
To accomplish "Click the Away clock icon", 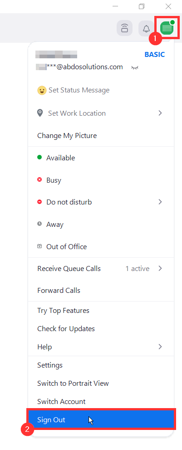I will [x=39, y=224].
